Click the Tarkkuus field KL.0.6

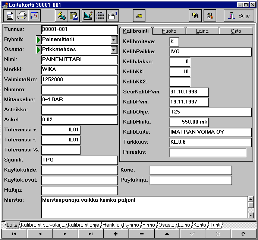211,142
